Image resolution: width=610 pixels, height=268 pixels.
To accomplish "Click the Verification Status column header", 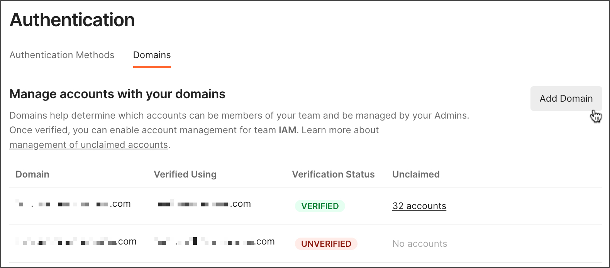I will tap(333, 174).
